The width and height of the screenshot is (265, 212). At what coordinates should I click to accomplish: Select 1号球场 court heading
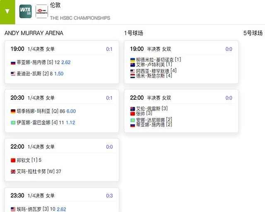point(134,33)
